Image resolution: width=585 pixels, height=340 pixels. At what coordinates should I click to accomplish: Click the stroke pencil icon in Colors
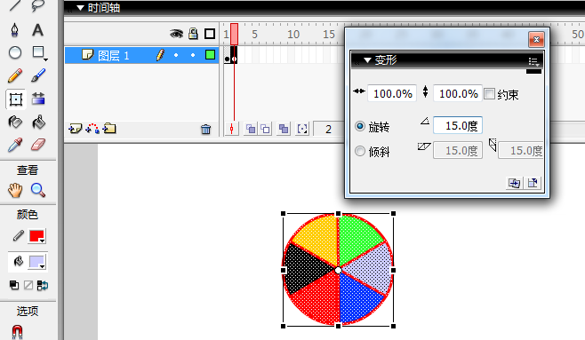point(18,236)
